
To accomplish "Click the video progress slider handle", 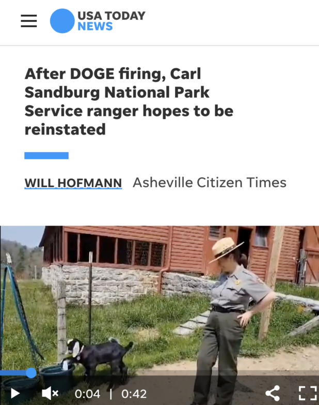I will pyautogui.click(x=31, y=373).
